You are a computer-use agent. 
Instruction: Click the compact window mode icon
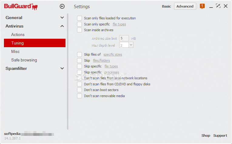coord(218,6)
